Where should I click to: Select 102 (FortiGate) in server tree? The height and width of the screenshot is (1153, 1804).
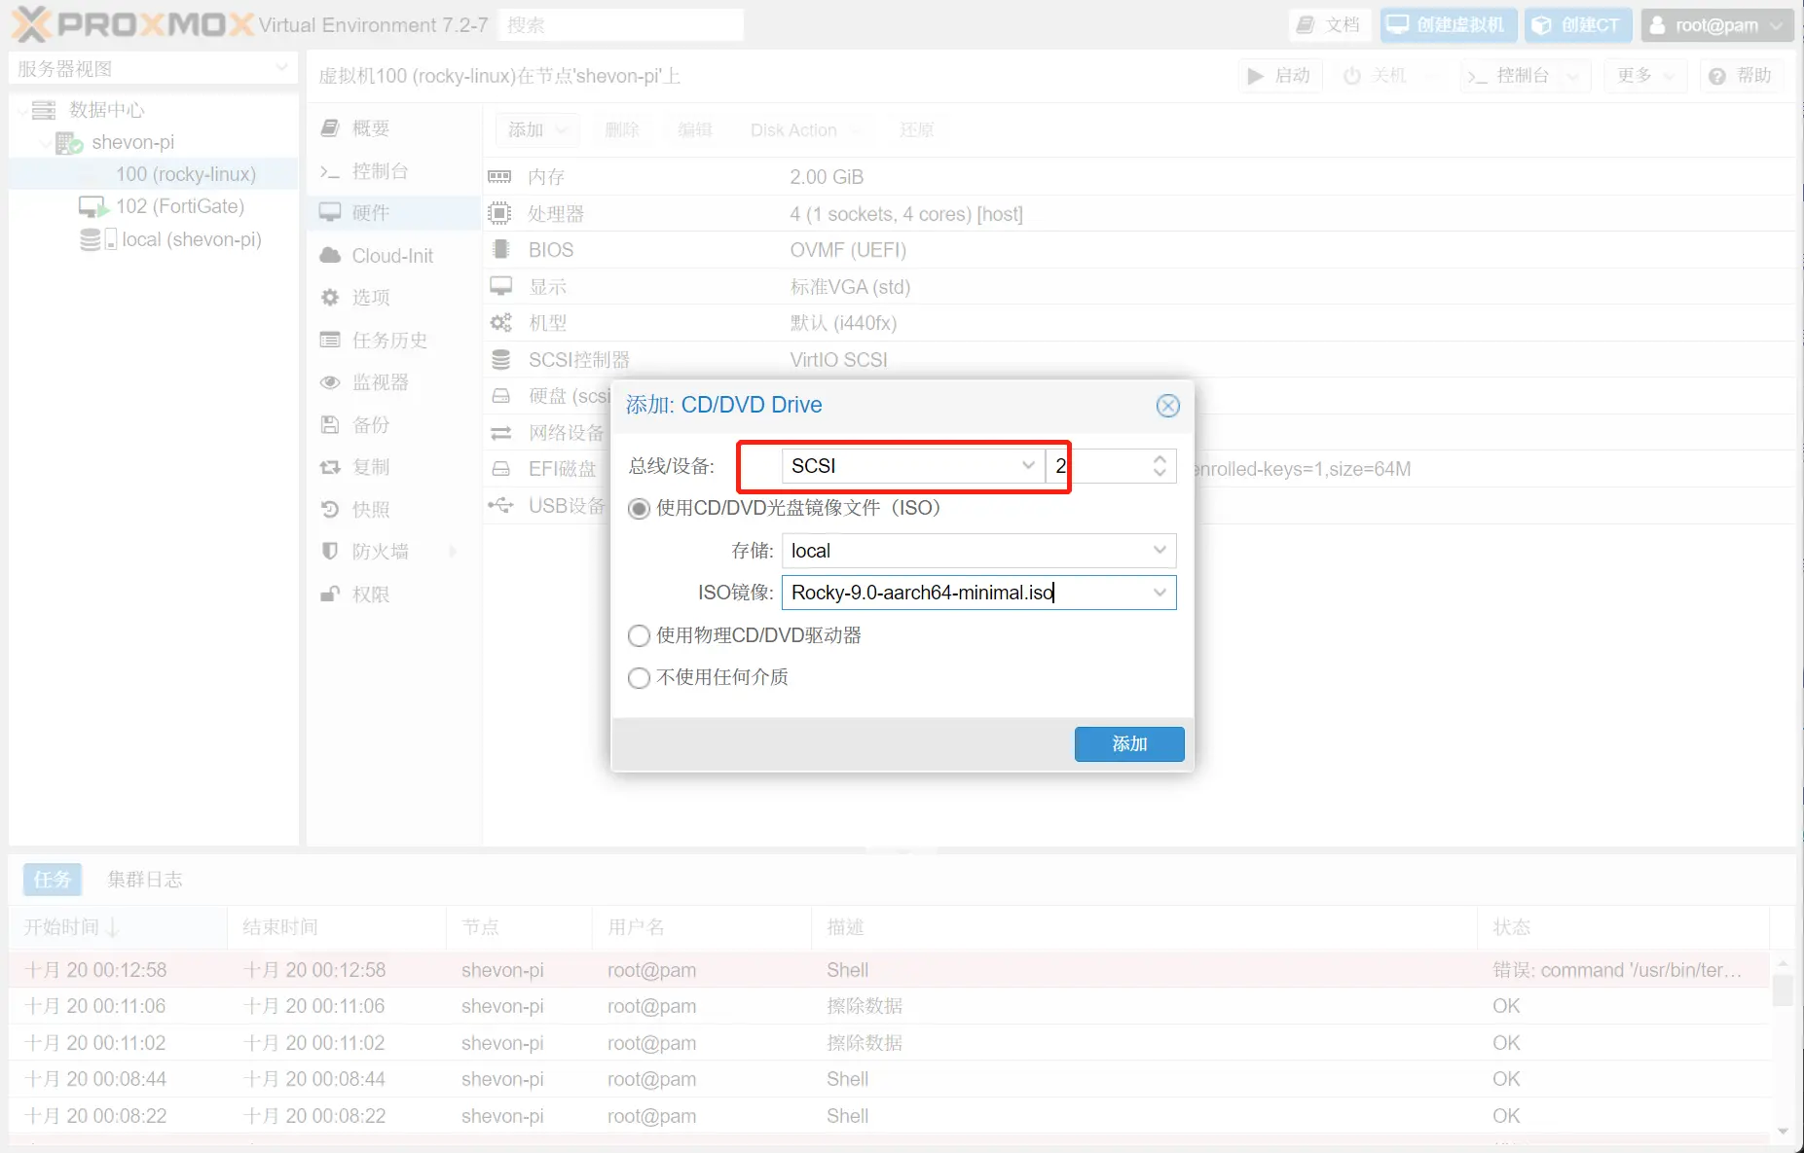click(179, 206)
